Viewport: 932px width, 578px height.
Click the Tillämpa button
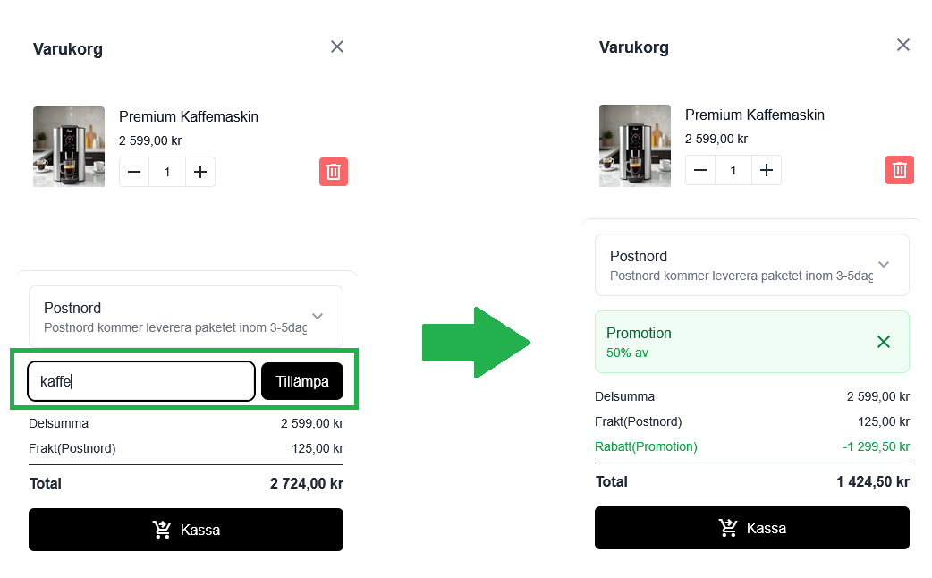(x=302, y=381)
